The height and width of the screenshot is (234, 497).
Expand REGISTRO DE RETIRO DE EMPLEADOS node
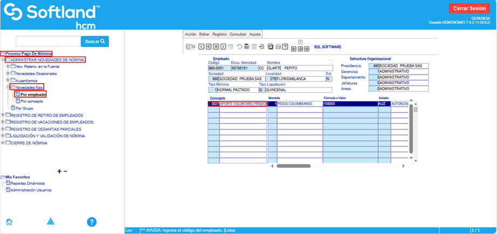(x=3, y=115)
